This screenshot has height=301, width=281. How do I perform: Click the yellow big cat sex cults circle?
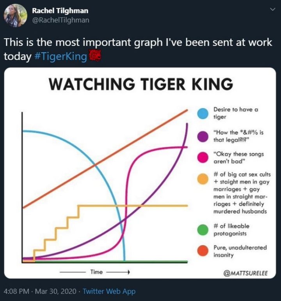203,179
